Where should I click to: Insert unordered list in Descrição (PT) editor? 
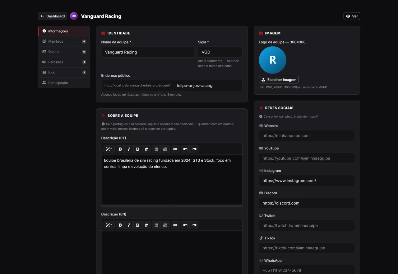click(156, 149)
